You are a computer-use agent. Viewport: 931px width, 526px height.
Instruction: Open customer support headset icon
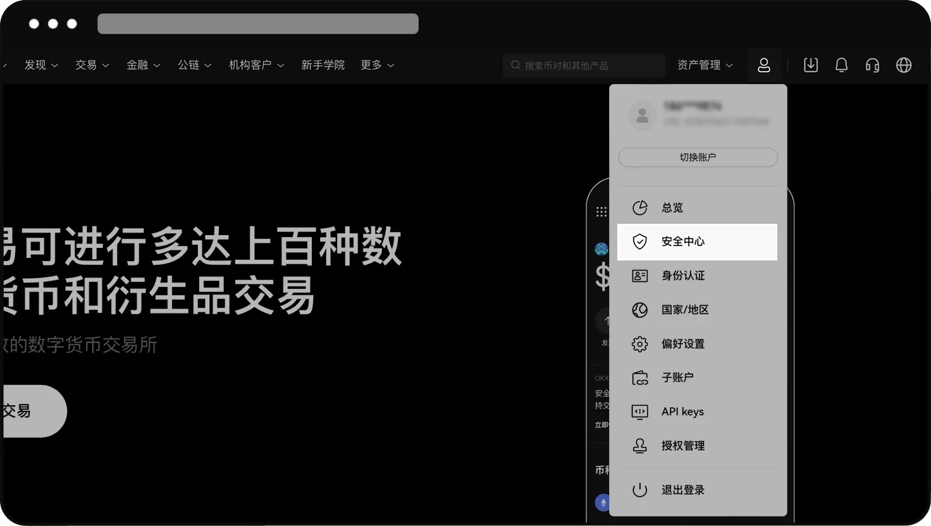872,65
